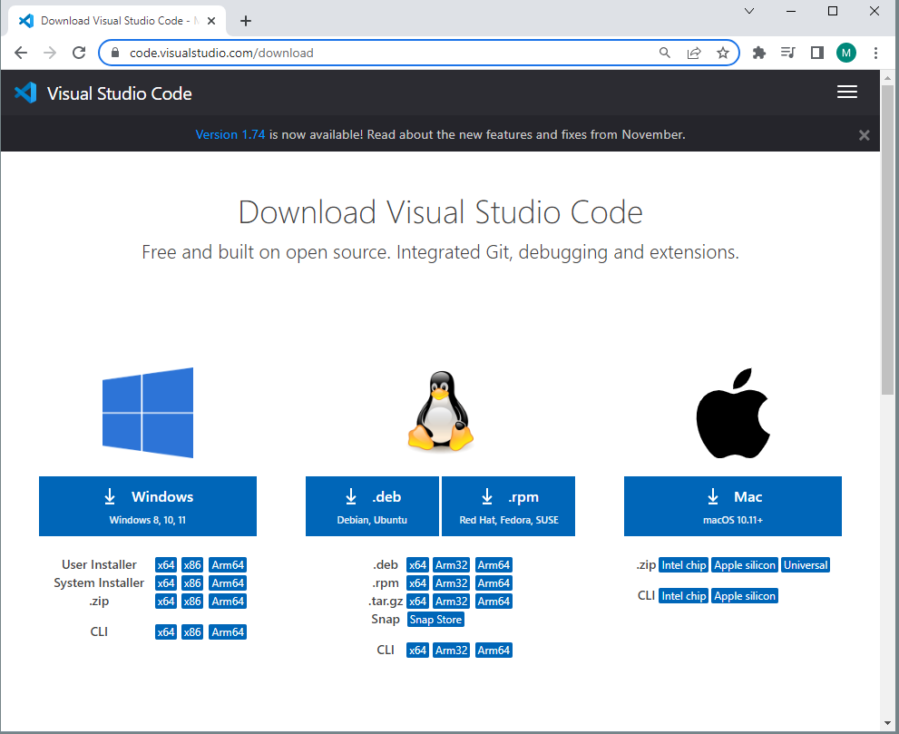Image resolution: width=899 pixels, height=734 pixels.
Task: Click the tab search chevron icon
Action: tap(748, 11)
